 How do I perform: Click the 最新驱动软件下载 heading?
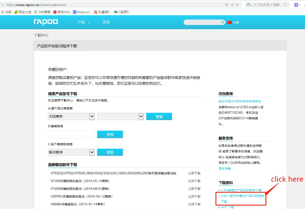click(x=63, y=165)
